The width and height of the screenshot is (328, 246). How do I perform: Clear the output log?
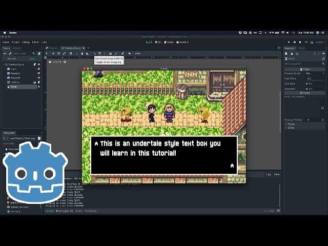click(277, 174)
